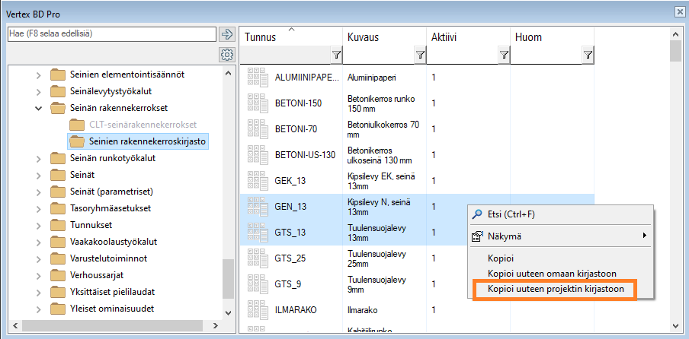Choose Kopioi uuteen projektin kirjastoon
The height and width of the screenshot is (339, 689).
coord(554,290)
